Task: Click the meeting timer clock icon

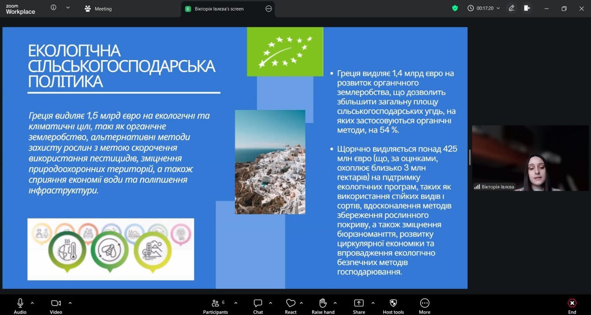Action: (x=471, y=8)
